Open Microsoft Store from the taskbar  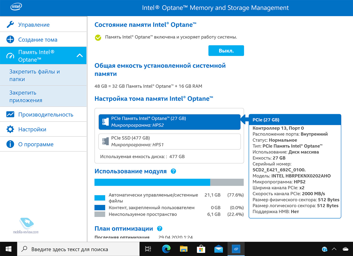tap(201, 249)
